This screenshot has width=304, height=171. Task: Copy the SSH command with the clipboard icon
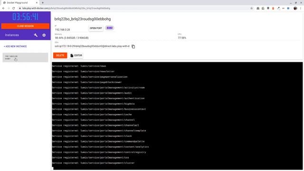[133, 47]
